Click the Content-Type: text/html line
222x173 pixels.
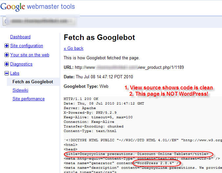coord(90,131)
